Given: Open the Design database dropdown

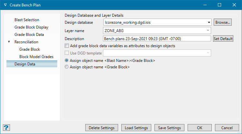Looking at the screenshot, I should pos(209,22).
